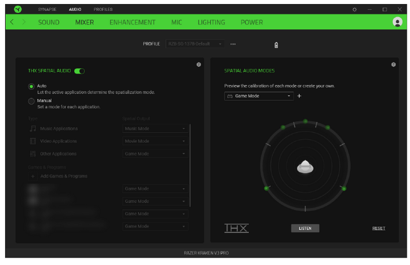Open the Lighting tab
The height and width of the screenshot is (265, 410).
[x=211, y=22]
